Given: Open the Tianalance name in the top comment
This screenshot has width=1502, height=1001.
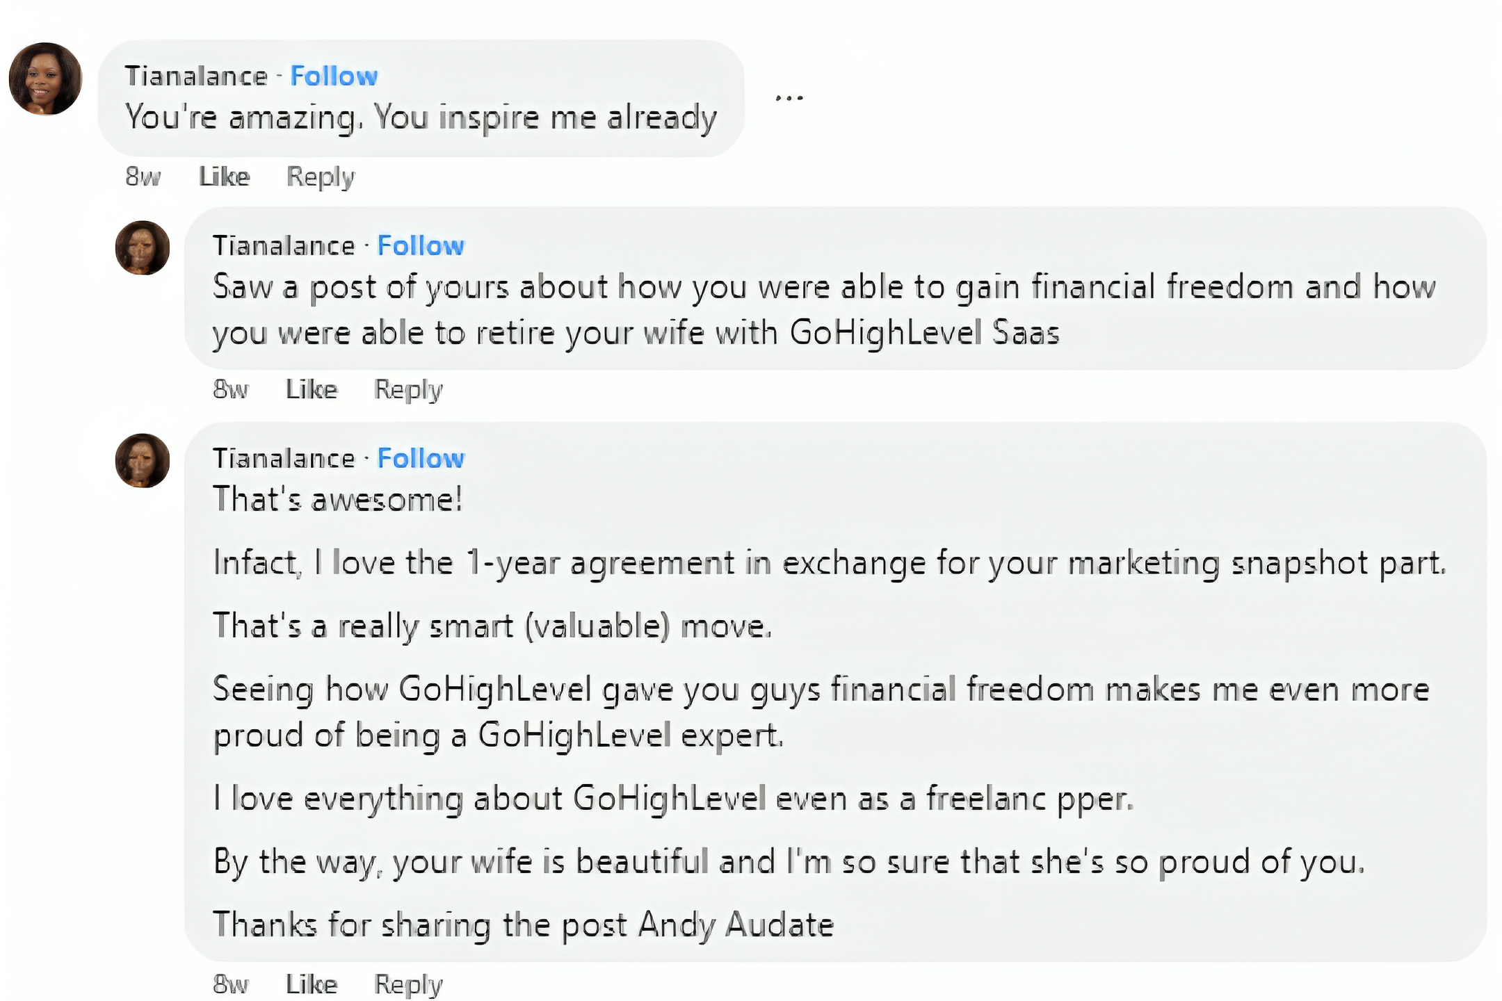Looking at the screenshot, I should click(196, 76).
